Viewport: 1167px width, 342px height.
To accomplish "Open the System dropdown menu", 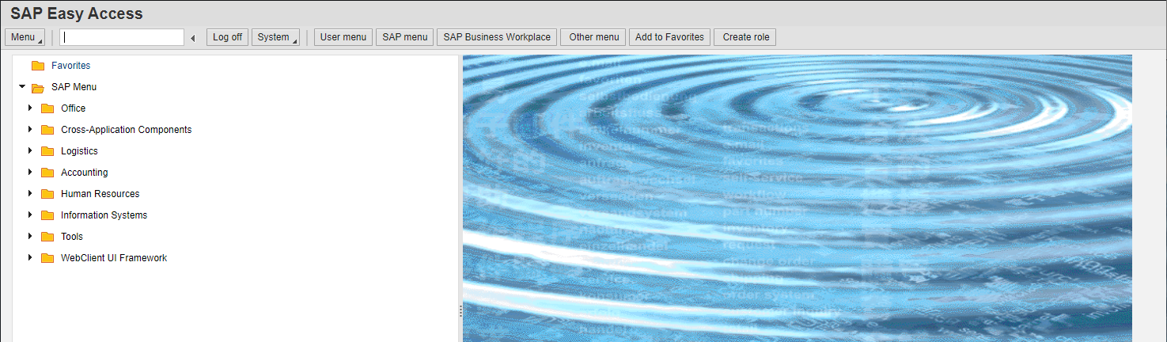I will coord(275,37).
